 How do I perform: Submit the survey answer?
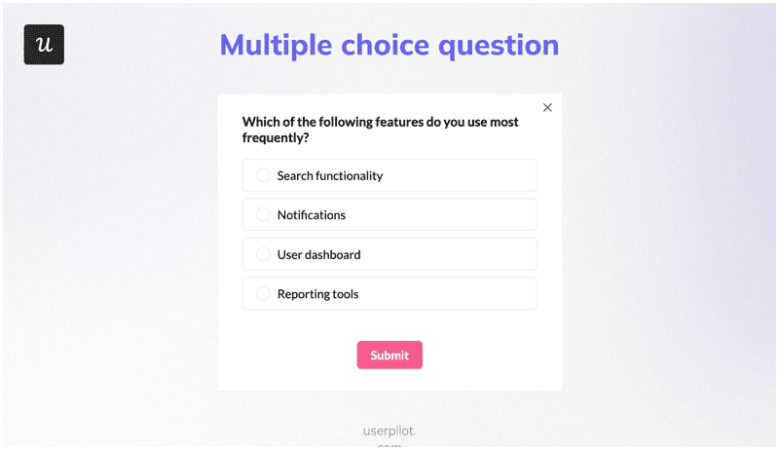389,356
